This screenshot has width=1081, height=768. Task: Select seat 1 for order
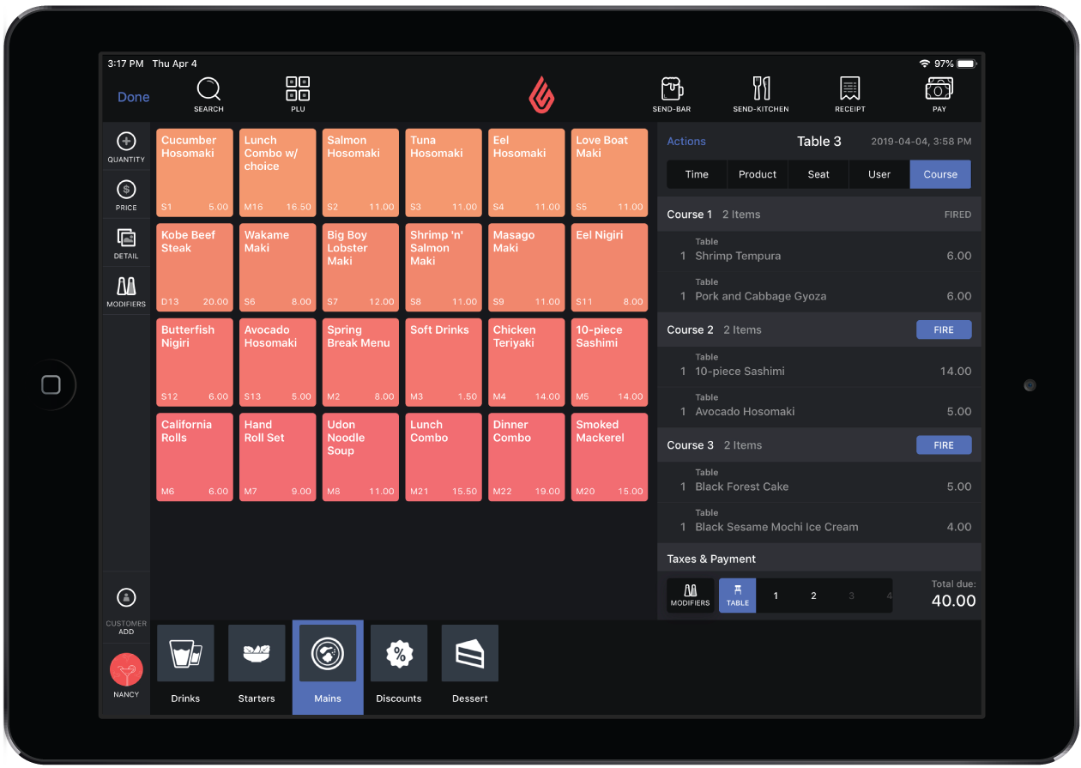(776, 596)
